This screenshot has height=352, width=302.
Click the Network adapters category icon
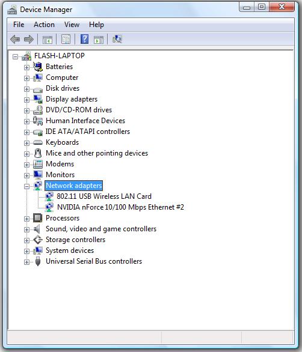pos(37,186)
